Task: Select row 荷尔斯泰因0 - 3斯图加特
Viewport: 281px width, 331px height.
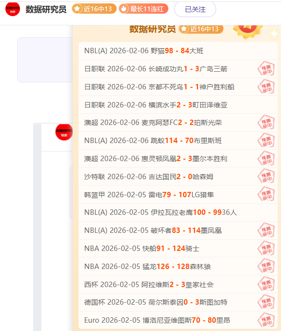Action: (x=178, y=302)
